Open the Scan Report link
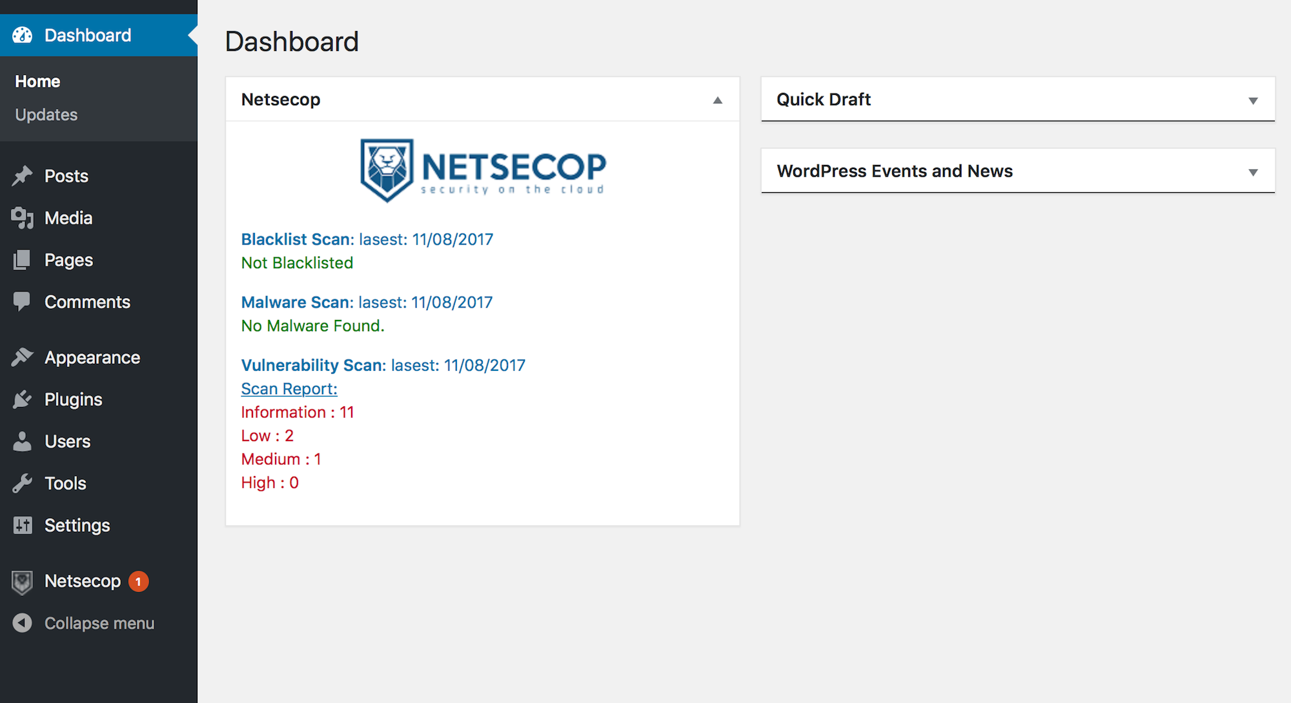 click(289, 389)
